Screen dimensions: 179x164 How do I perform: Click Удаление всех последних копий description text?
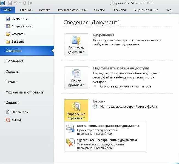(x=100, y=146)
